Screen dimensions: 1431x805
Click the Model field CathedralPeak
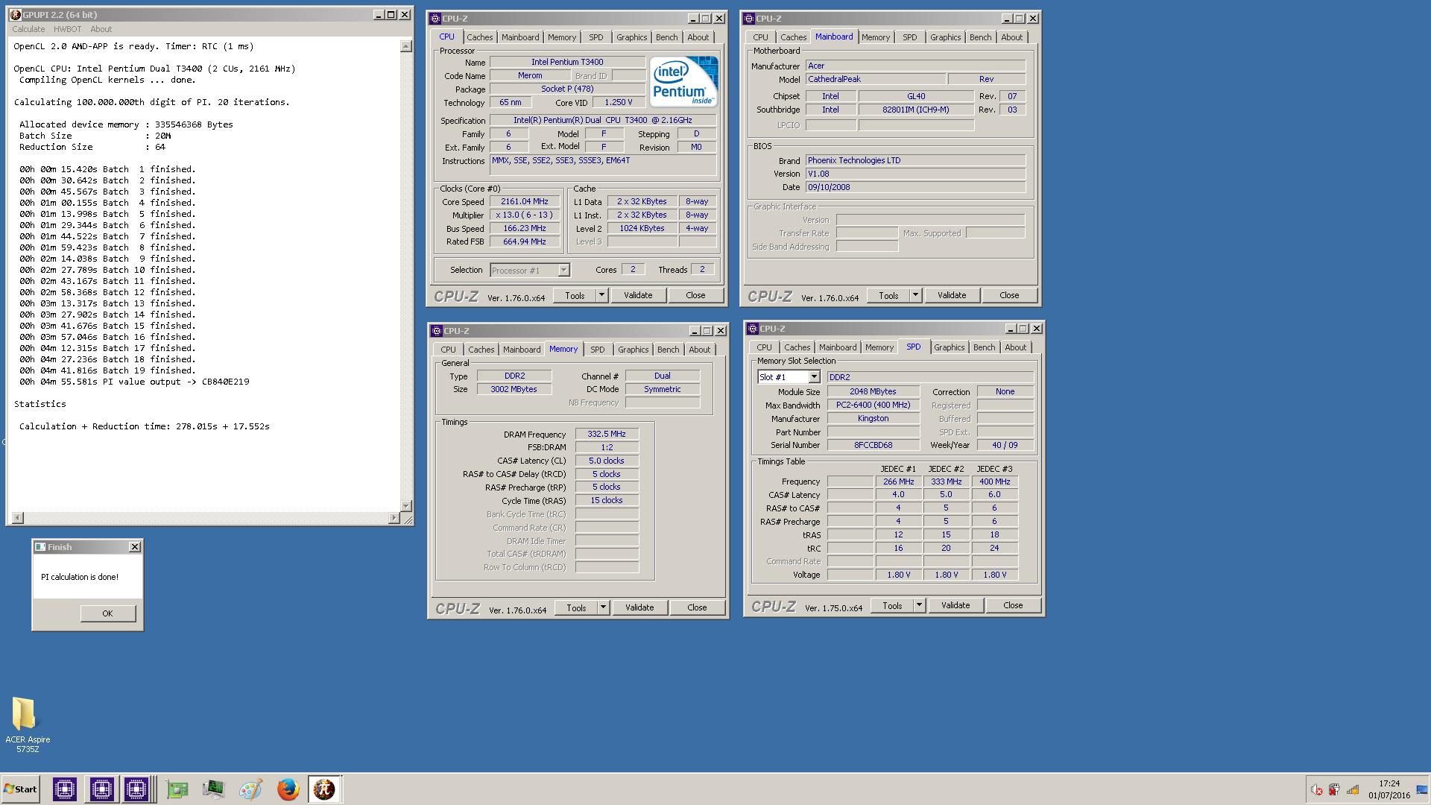coord(876,79)
